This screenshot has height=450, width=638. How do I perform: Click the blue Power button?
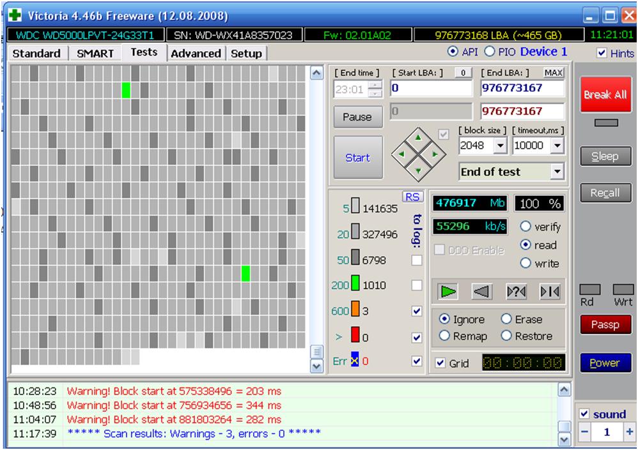[605, 363]
